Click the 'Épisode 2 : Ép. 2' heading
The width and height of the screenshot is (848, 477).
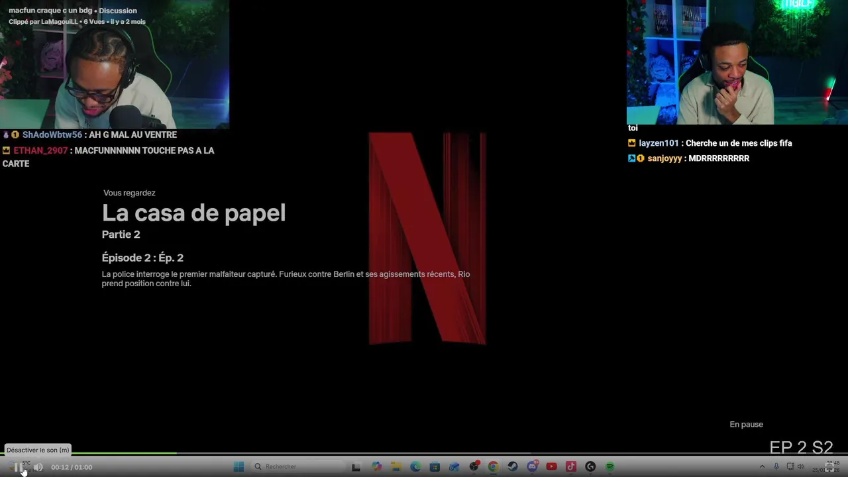pos(142,258)
